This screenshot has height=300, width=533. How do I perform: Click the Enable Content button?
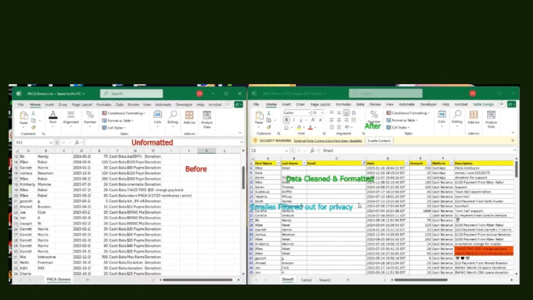[378, 141]
